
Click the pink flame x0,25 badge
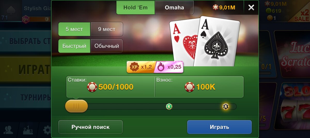(169, 67)
